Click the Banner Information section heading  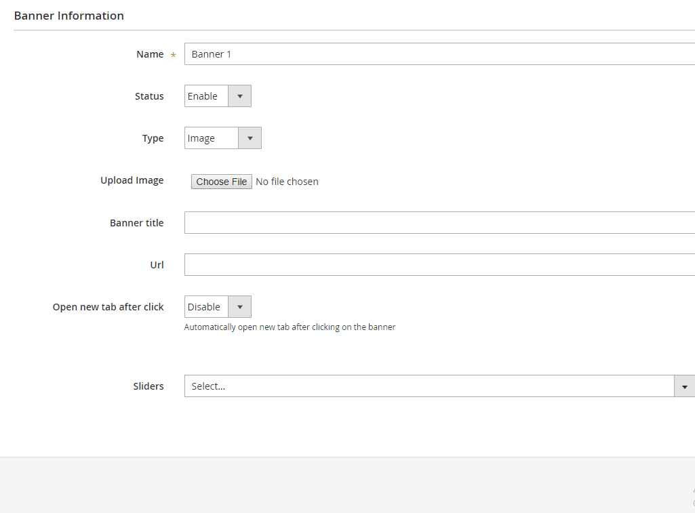click(x=69, y=16)
